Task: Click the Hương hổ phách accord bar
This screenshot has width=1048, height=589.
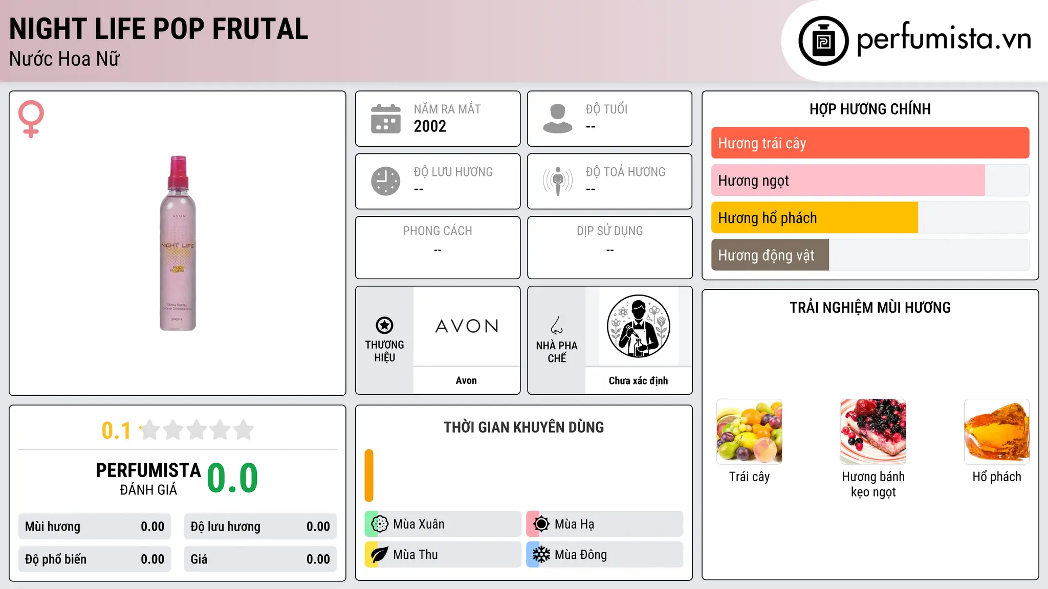Action: [x=870, y=218]
